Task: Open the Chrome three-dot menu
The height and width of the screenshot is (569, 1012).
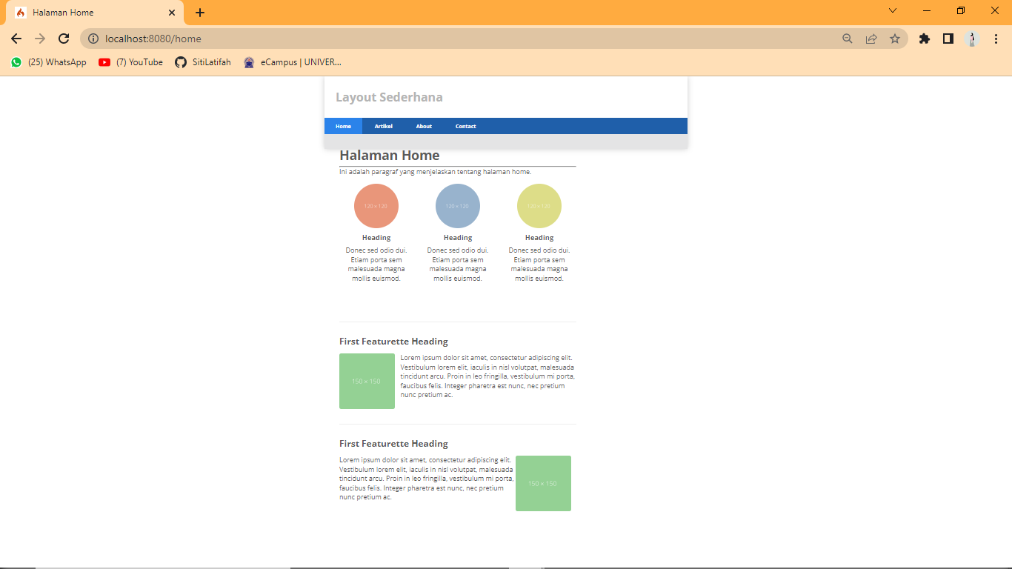Action: [x=996, y=39]
